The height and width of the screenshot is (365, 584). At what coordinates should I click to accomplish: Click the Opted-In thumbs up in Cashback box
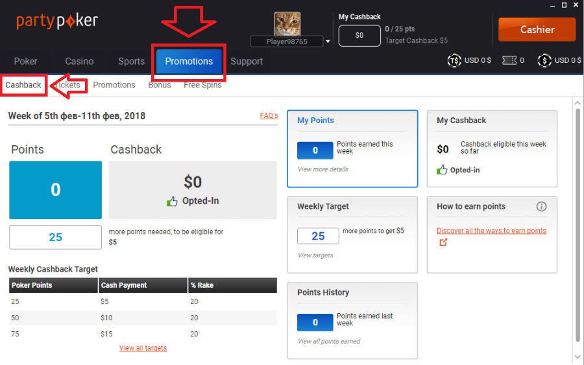click(x=172, y=202)
